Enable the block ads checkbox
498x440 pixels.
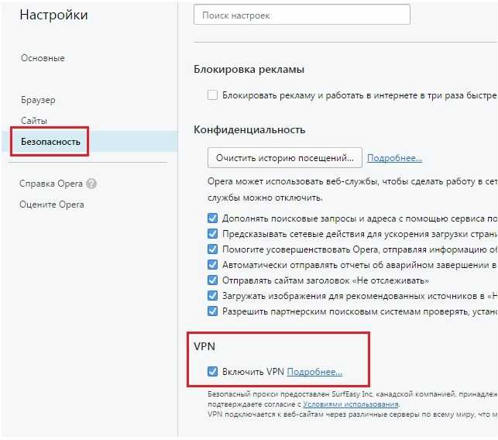212,95
